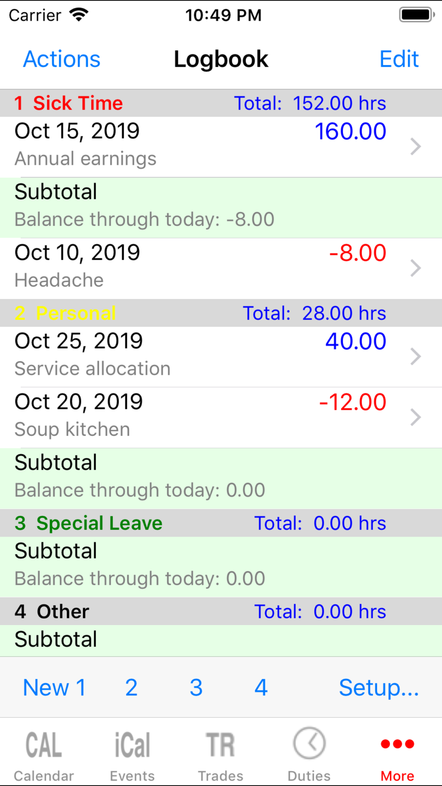Open the Duties clock icon
This screenshot has width=442, height=786.
pos(309,744)
